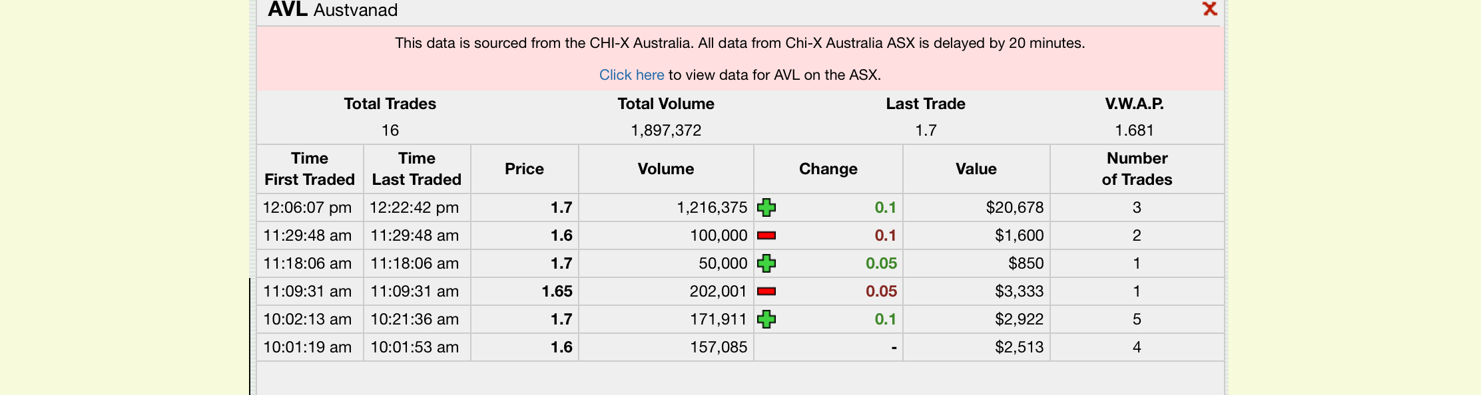Click the Value column header
This screenshot has height=395, width=1481.
coord(976,169)
